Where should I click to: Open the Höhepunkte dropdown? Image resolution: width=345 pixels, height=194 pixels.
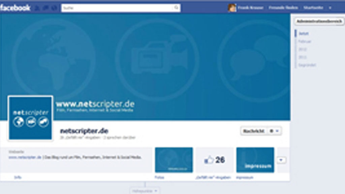pyautogui.click(x=145, y=191)
